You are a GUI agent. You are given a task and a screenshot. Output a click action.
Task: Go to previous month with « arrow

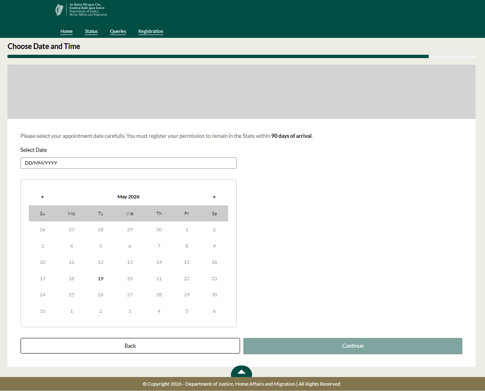click(42, 197)
